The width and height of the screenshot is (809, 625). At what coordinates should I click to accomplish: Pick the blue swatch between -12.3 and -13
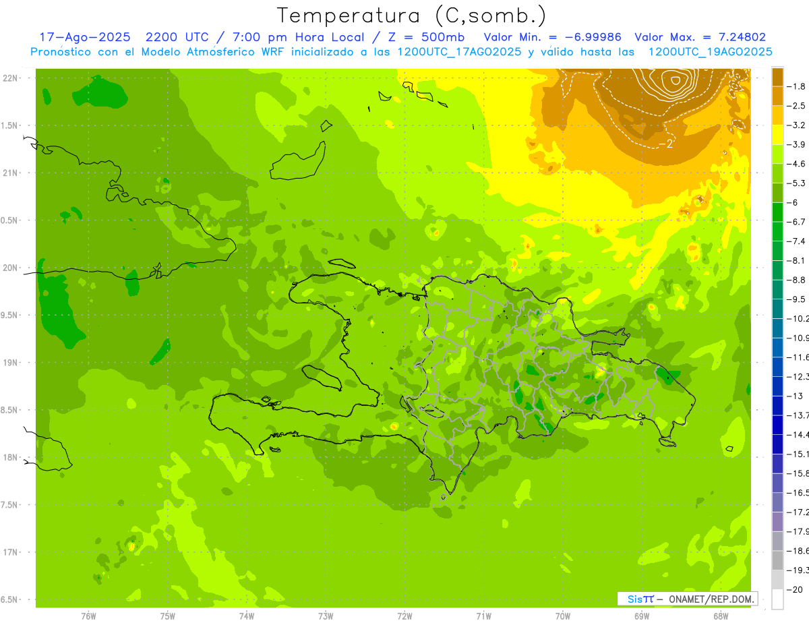(x=777, y=386)
